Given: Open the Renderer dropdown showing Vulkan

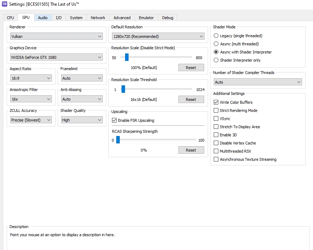Looking at the screenshot, I should pos(57,36).
